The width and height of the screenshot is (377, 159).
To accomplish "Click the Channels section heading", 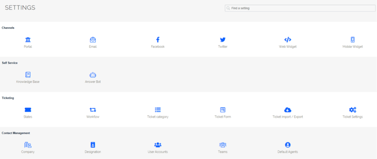I will tap(8, 28).
